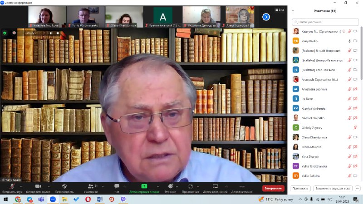Expand video options arrow next to camera
Screen dimensions: 363x204
pyautogui.click(x=49, y=185)
